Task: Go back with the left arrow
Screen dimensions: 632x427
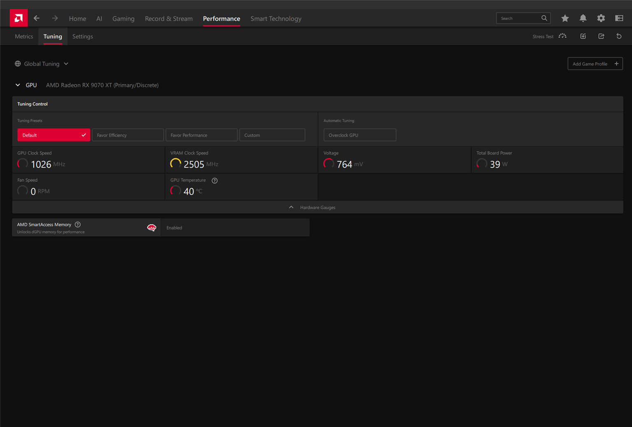Action: (x=37, y=18)
